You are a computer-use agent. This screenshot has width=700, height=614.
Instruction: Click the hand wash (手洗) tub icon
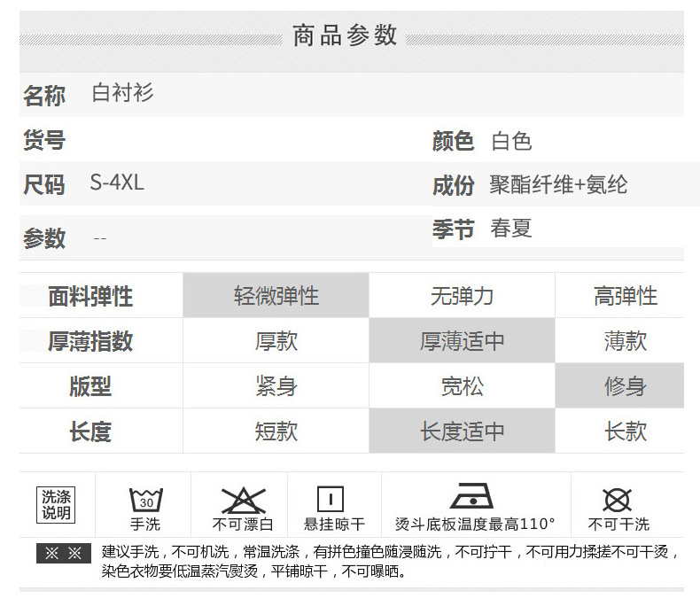point(145,500)
